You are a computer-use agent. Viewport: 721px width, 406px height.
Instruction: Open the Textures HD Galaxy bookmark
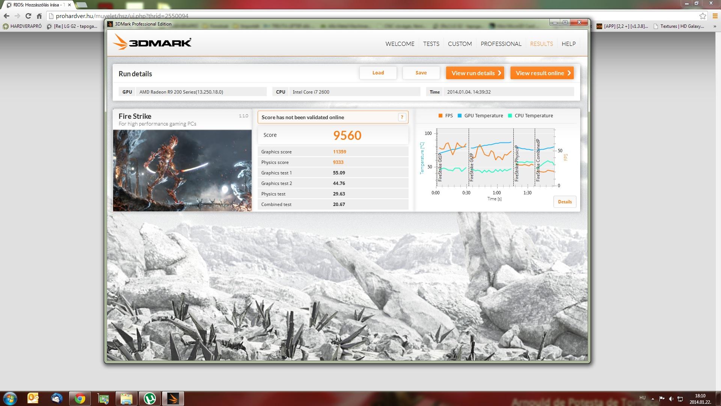point(679,26)
